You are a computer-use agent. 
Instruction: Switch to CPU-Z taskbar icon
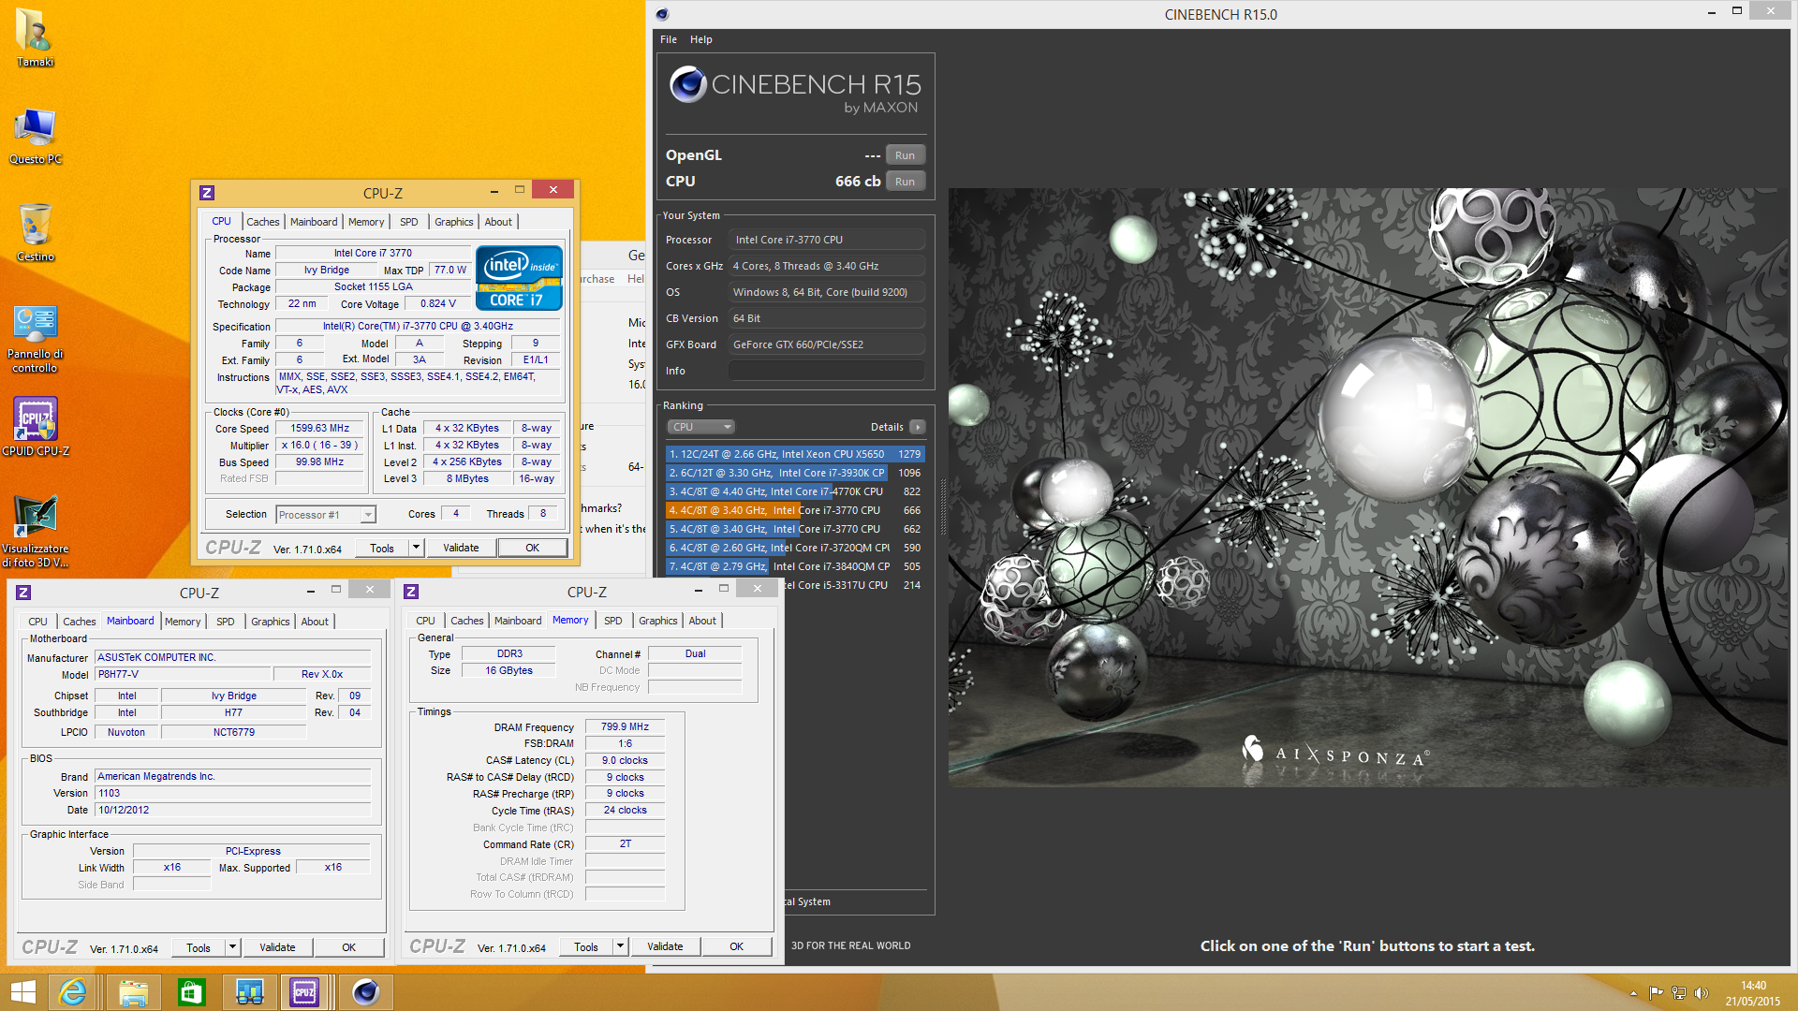305,992
